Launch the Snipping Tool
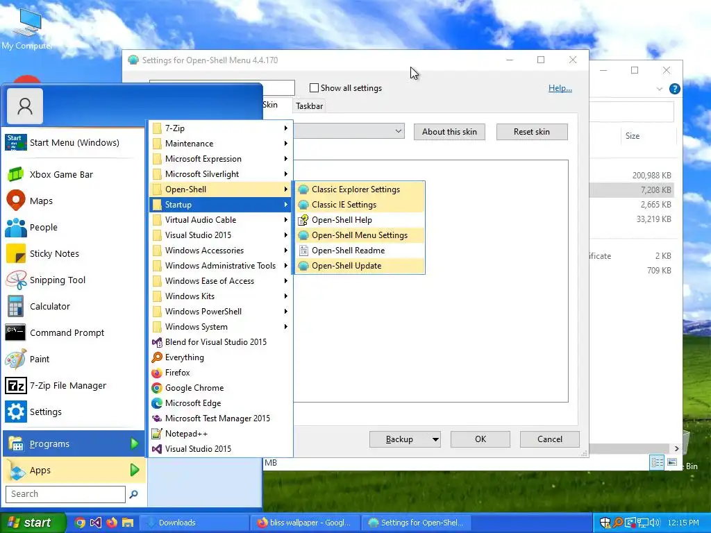This screenshot has height=533, width=711. tap(72, 280)
